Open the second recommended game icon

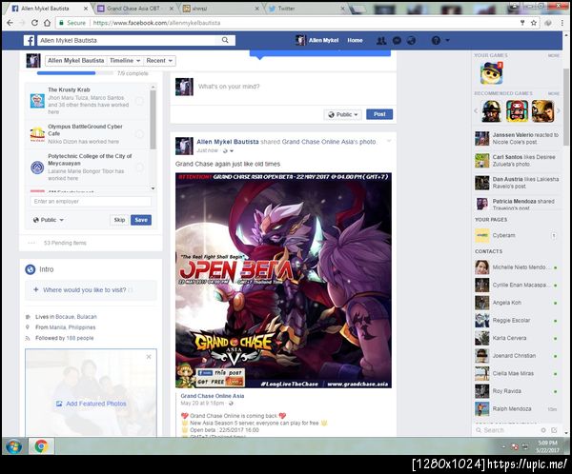[x=517, y=110]
